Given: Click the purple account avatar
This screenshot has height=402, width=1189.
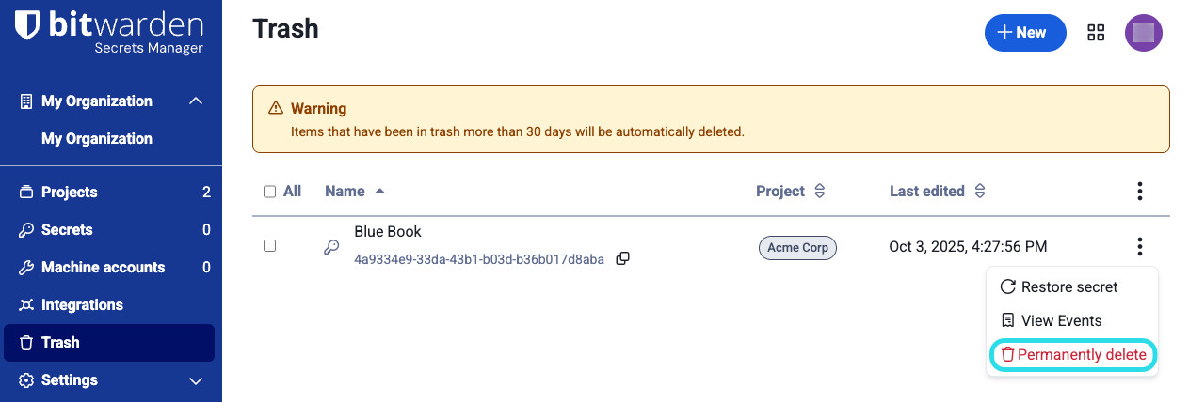Looking at the screenshot, I should coord(1143,33).
